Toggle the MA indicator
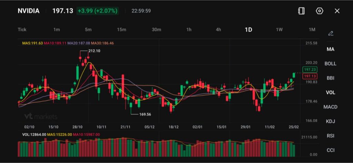This screenshot has height=163, width=353. pyautogui.click(x=330, y=49)
